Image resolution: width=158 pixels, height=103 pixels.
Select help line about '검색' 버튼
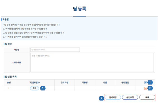pos(33,33)
